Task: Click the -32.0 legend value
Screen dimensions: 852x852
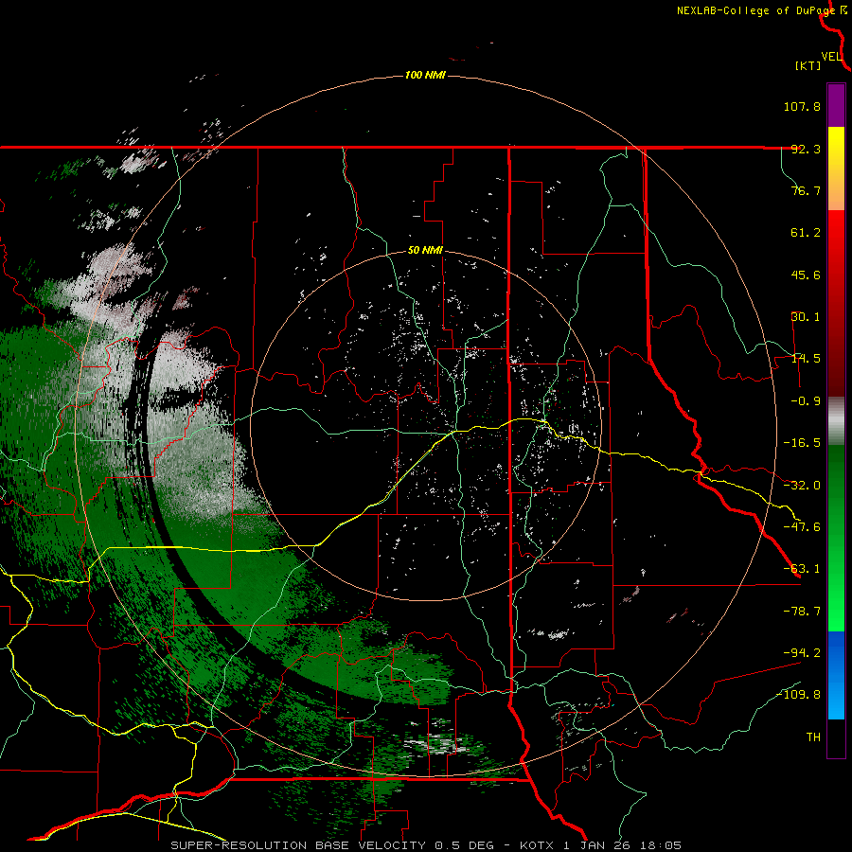Action: pyautogui.click(x=802, y=486)
